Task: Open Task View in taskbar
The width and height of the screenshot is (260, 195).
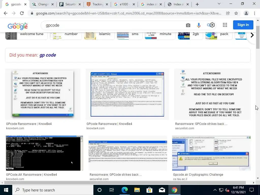Action: click(x=112, y=190)
